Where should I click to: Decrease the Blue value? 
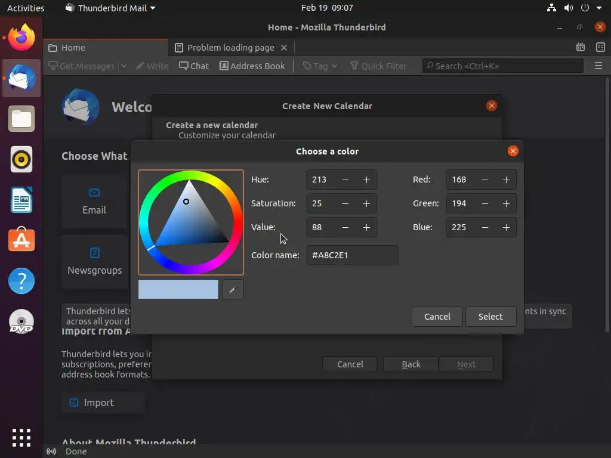click(485, 227)
